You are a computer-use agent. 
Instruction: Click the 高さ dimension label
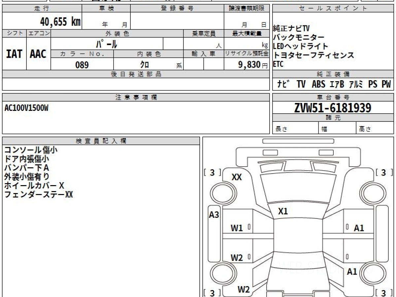pyautogui.click(x=365, y=129)
